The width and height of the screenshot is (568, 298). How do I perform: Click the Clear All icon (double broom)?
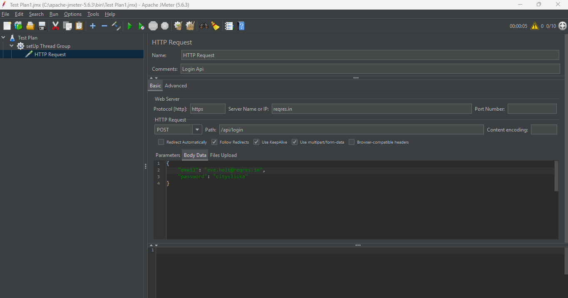click(190, 26)
